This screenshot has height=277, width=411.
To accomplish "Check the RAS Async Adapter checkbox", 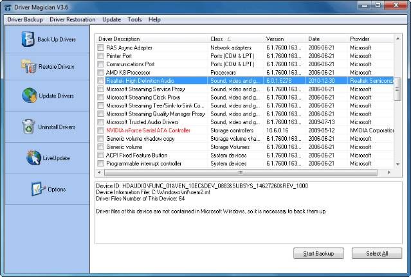I will click(100, 48).
